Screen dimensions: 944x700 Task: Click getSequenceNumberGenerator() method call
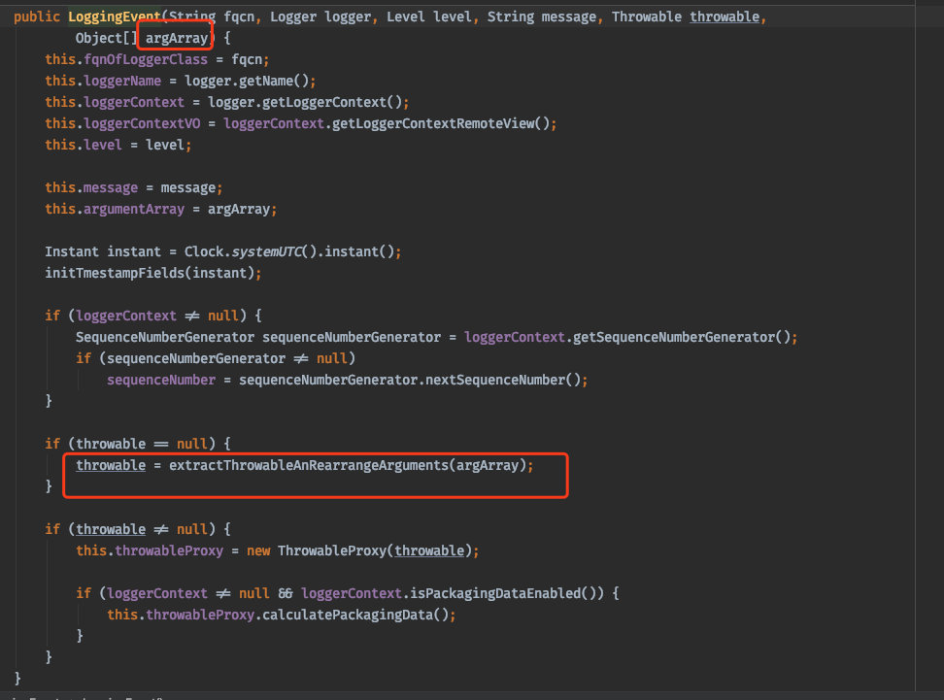[682, 337]
